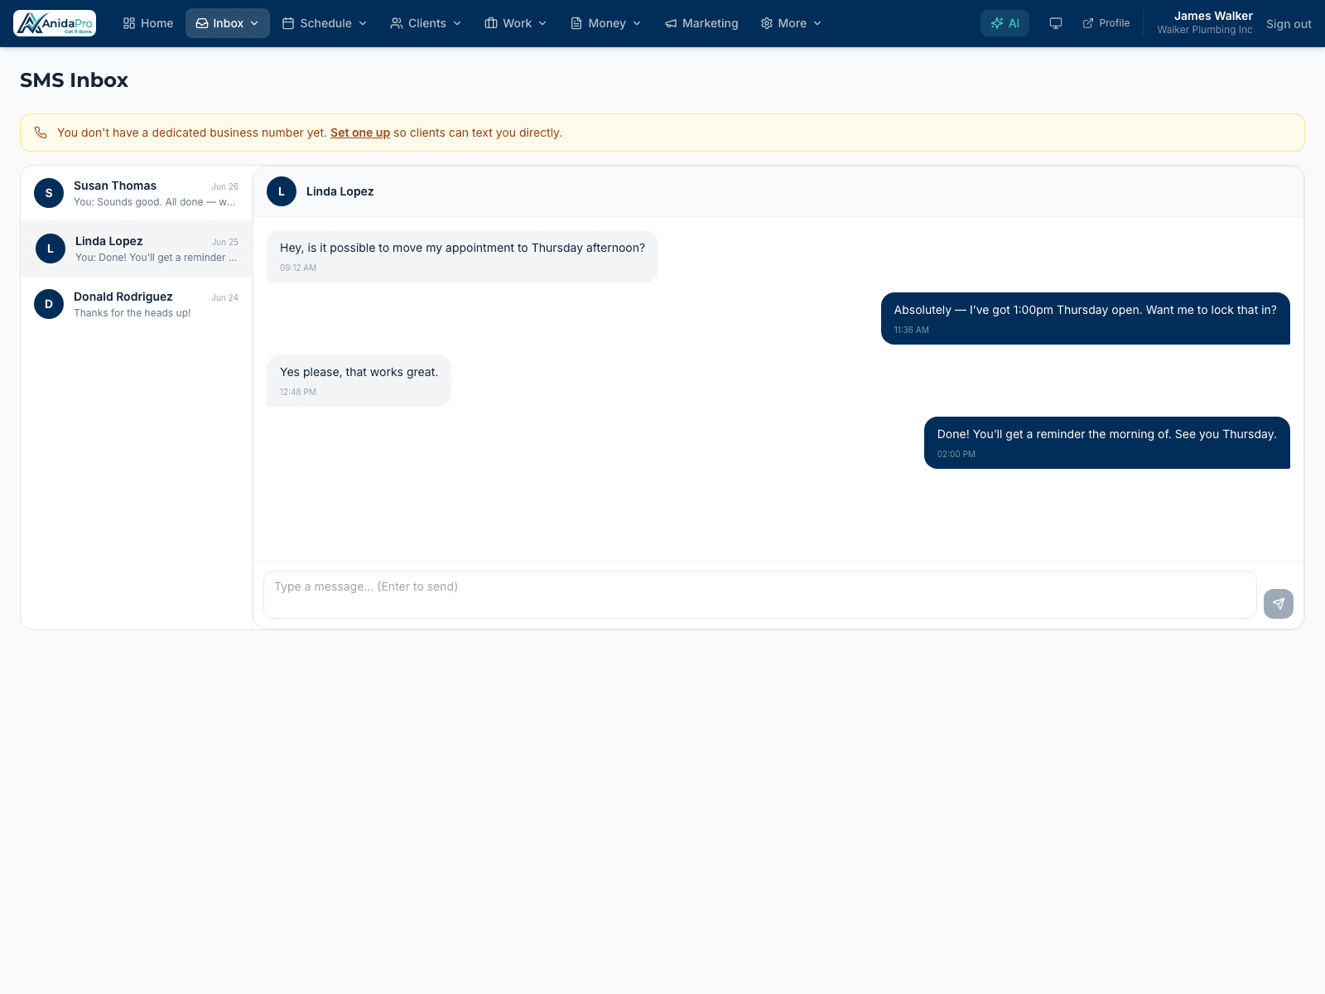Expand the Clients menu
This screenshot has height=994, width=1325.
[x=426, y=23]
